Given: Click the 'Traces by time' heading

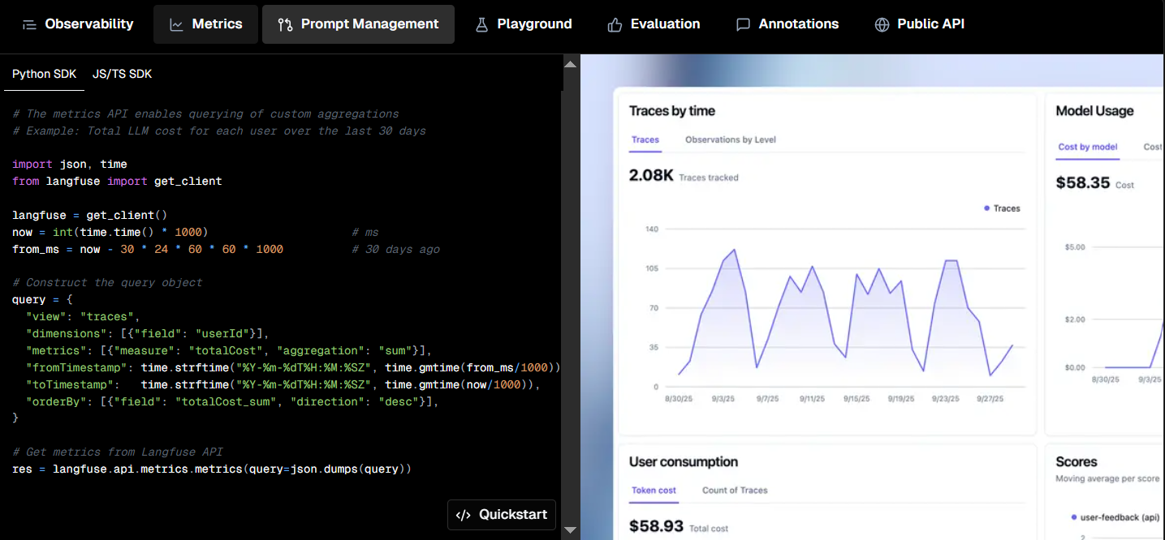Looking at the screenshot, I should (672, 111).
